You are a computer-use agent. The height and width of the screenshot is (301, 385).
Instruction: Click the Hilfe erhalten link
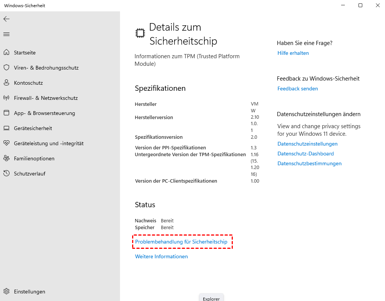293,53
